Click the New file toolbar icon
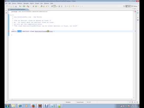Viewport: 144px width, 108px height. point(7,6)
